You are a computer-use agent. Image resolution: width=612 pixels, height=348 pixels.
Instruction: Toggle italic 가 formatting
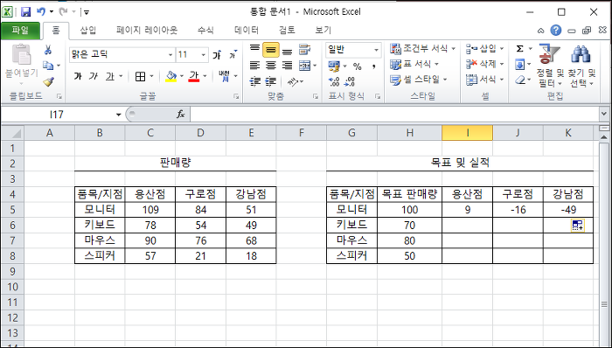tap(94, 76)
